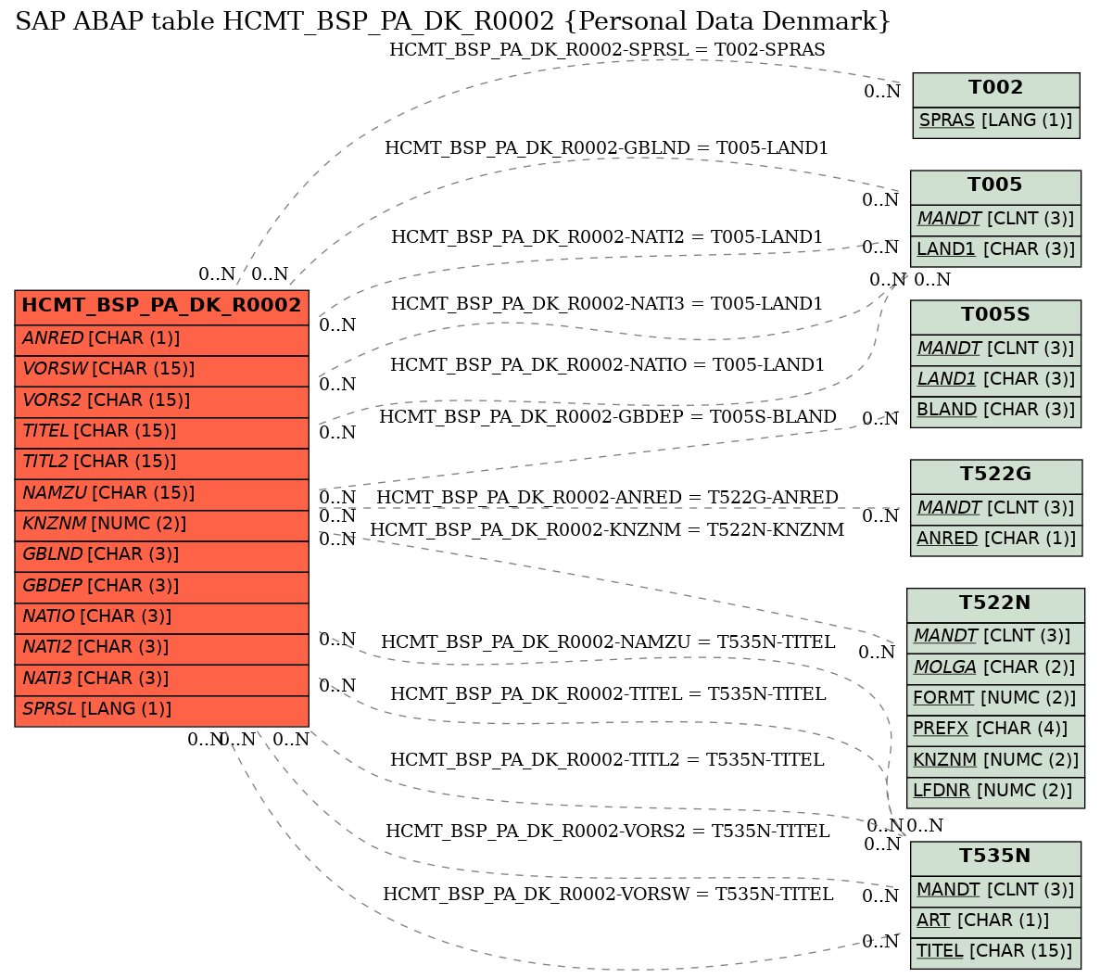Click the GBDEP = T005S-BLAND relation label
This screenshot has height=978, width=1100.
608,417
